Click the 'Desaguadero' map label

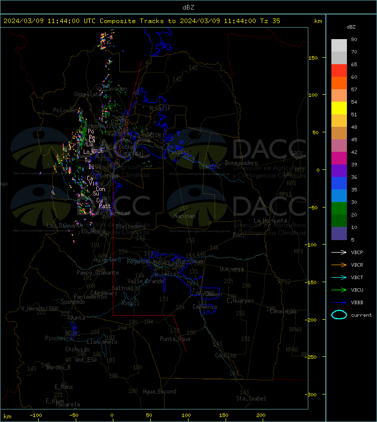point(241,163)
